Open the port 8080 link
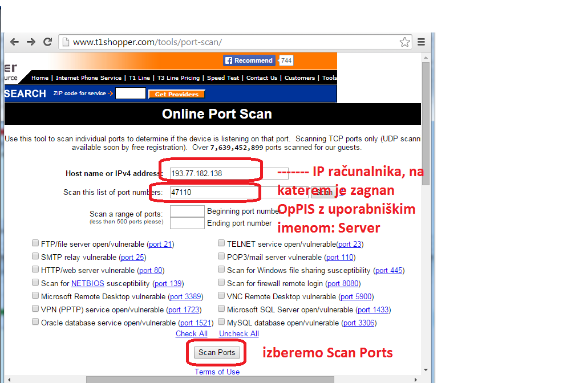This screenshot has height=383, width=575. coord(343,284)
